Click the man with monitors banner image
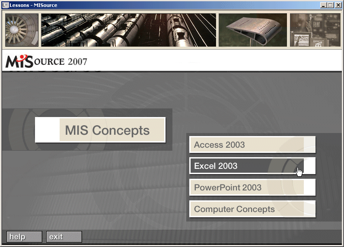This screenshot has height=247, width=344. point(315,30)
